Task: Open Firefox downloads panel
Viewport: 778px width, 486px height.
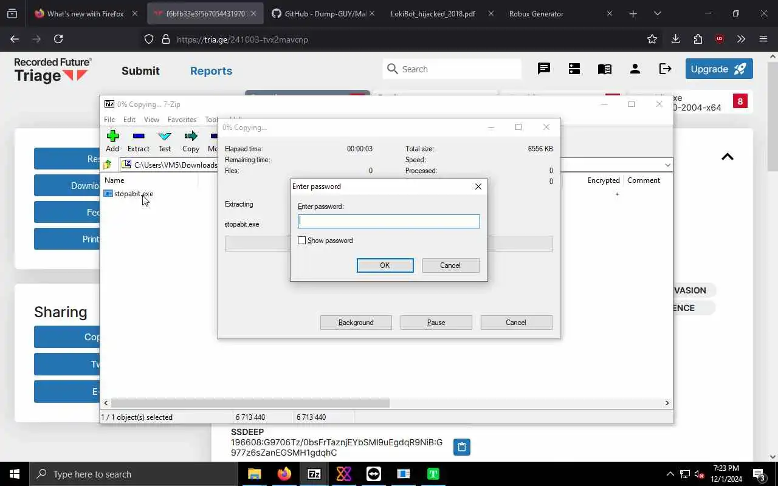Action: (675, 39)
